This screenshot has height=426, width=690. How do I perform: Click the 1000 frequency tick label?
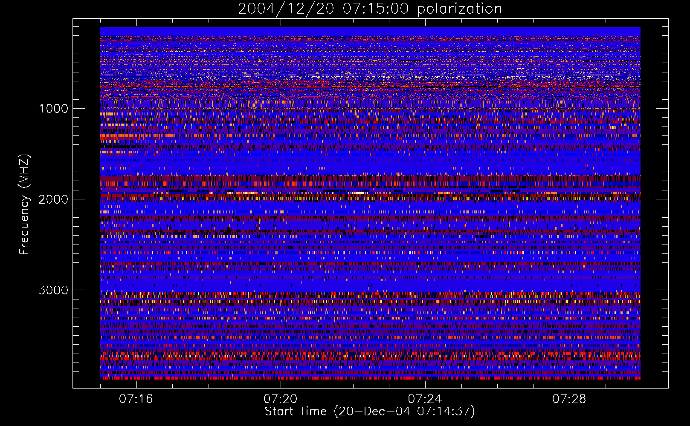pos(53,109)
